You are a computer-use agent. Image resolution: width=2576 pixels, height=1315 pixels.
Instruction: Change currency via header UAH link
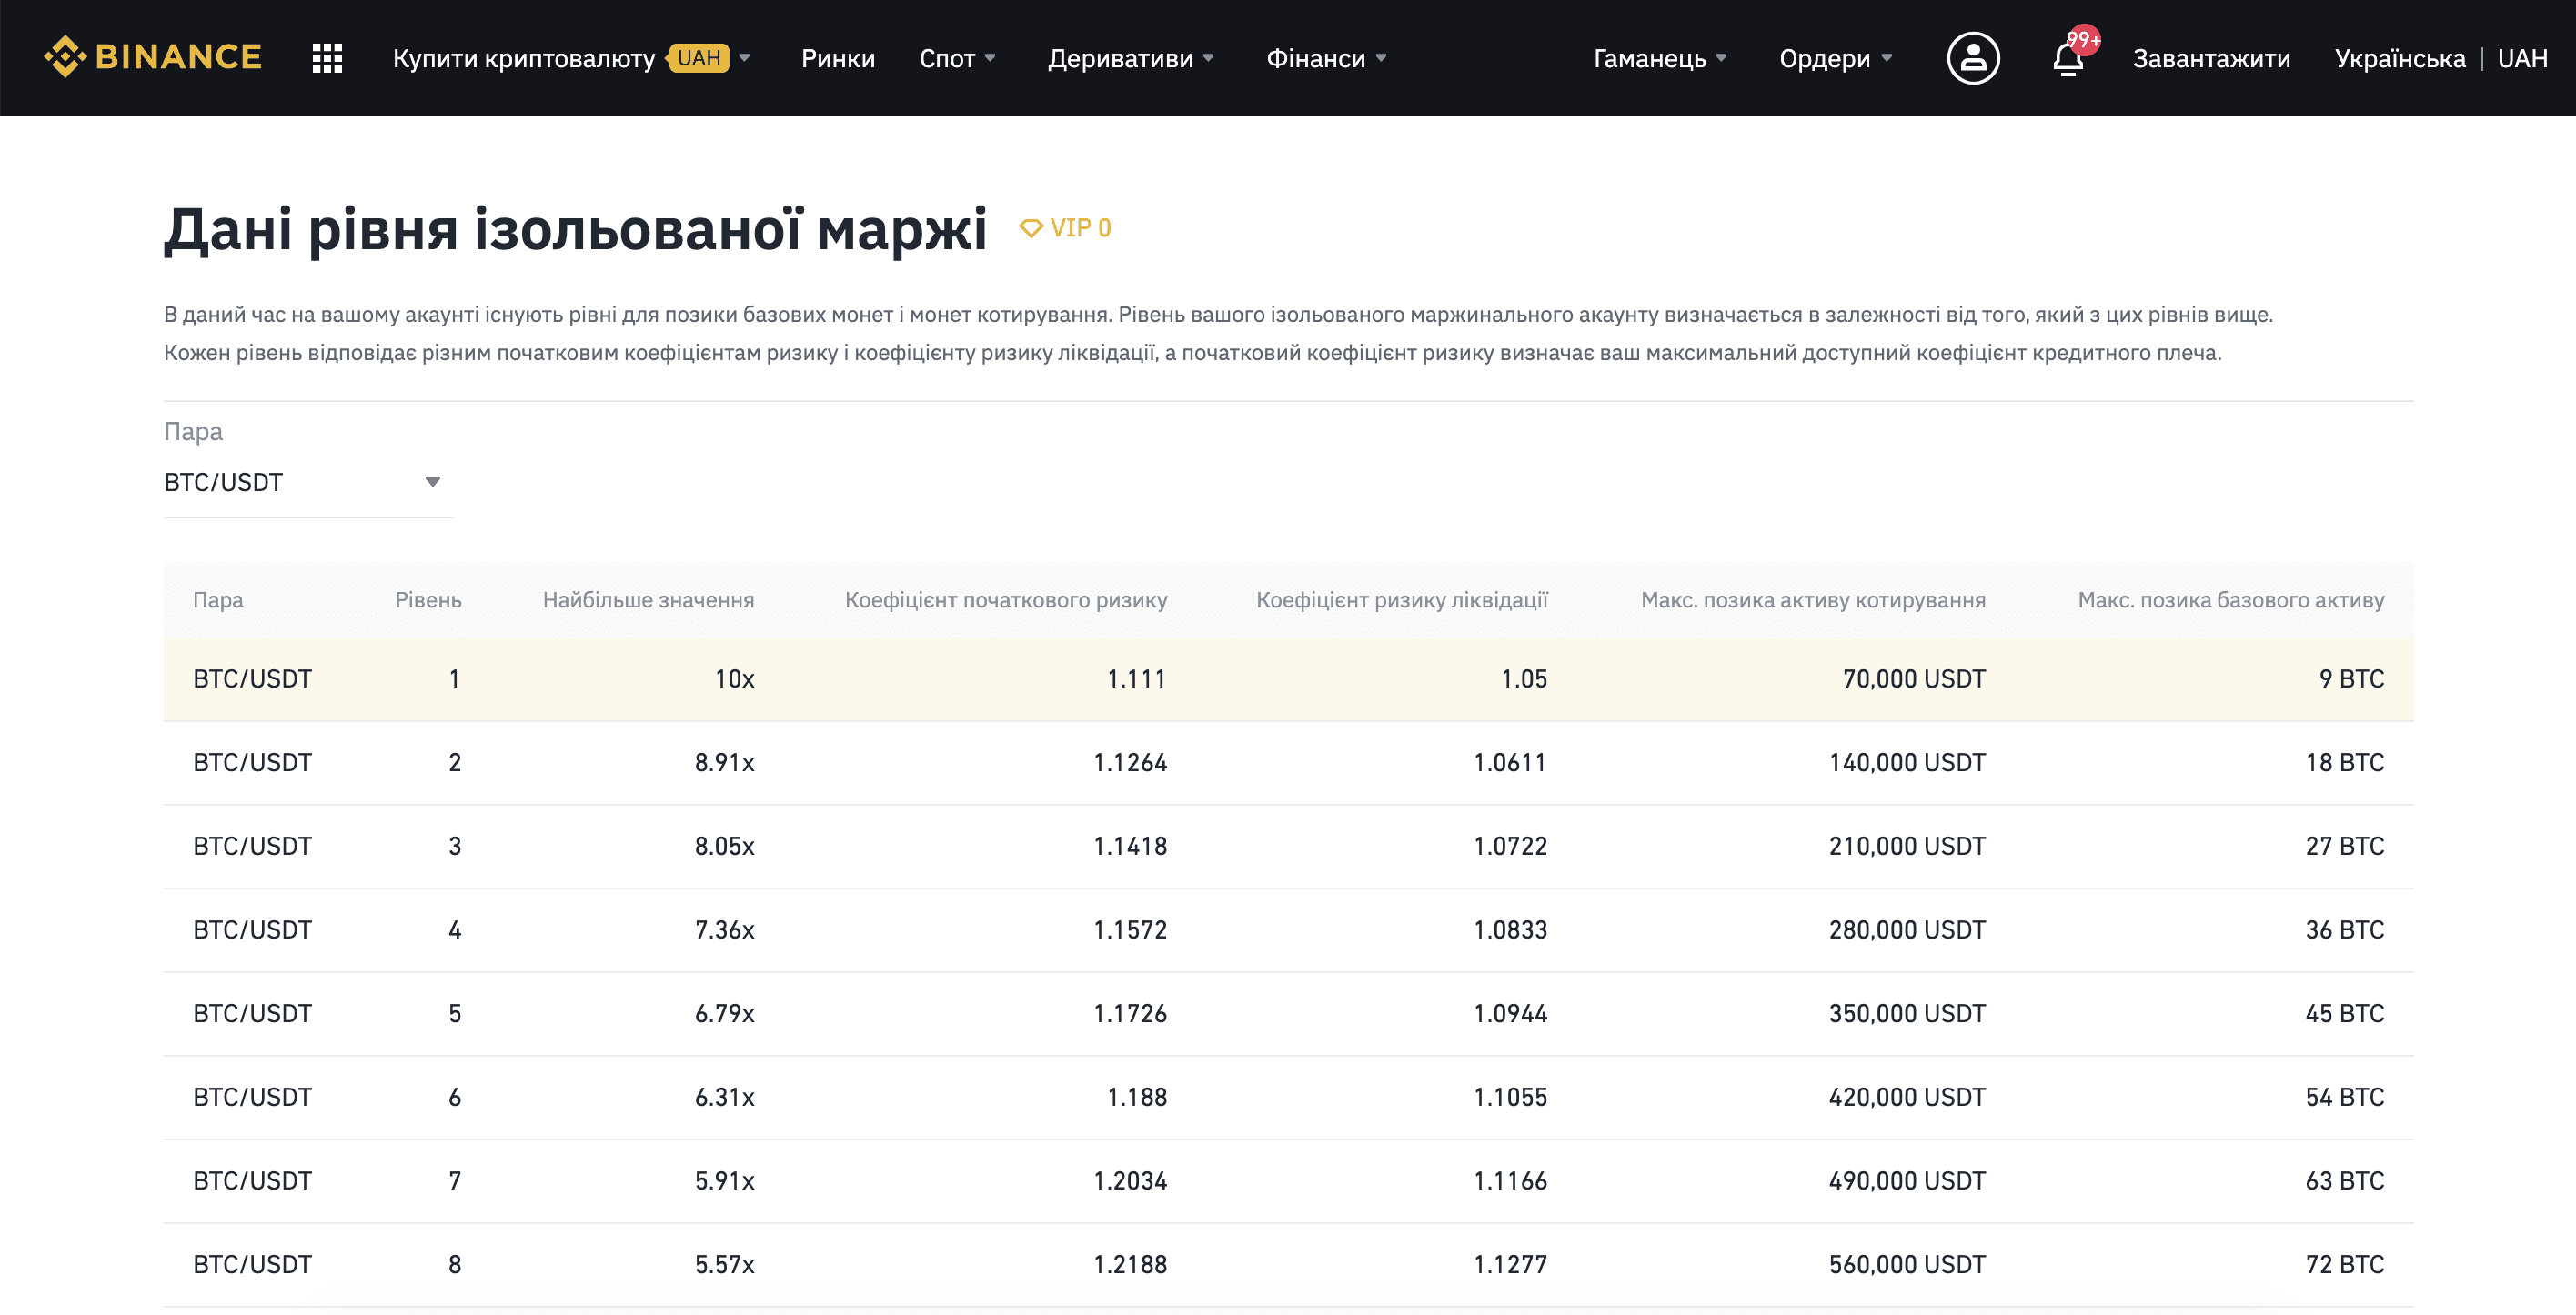[x=2522, y=58]
